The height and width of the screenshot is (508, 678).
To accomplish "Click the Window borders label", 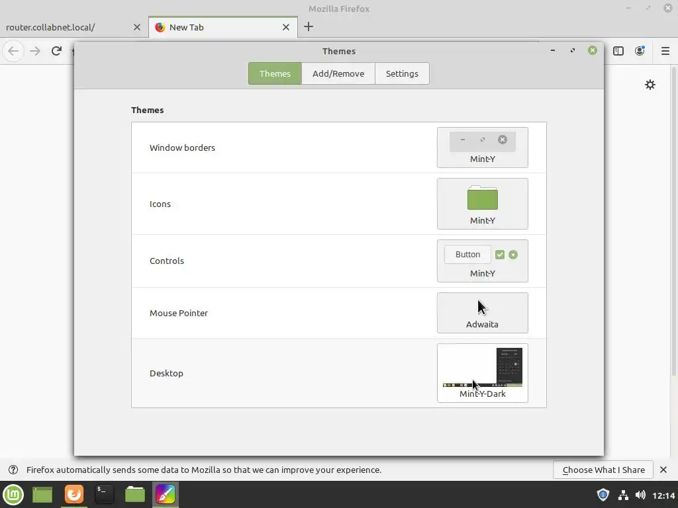I will tap(182, 148).
